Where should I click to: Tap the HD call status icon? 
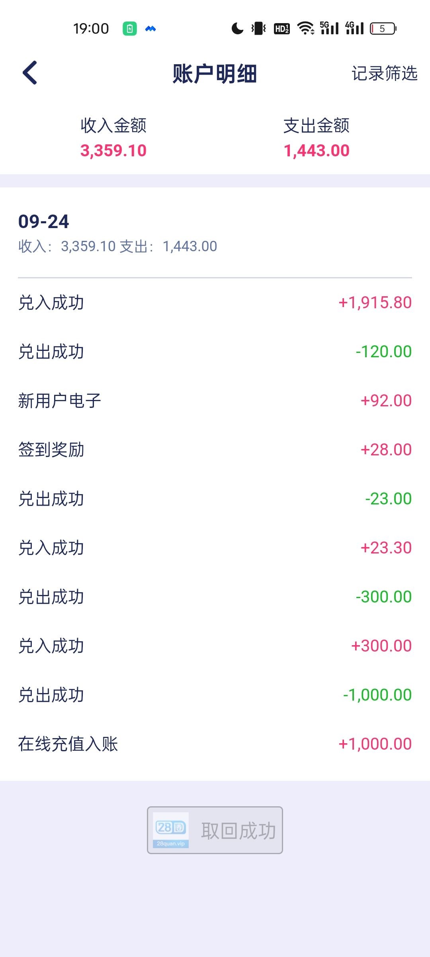click(x=282, y=29)
